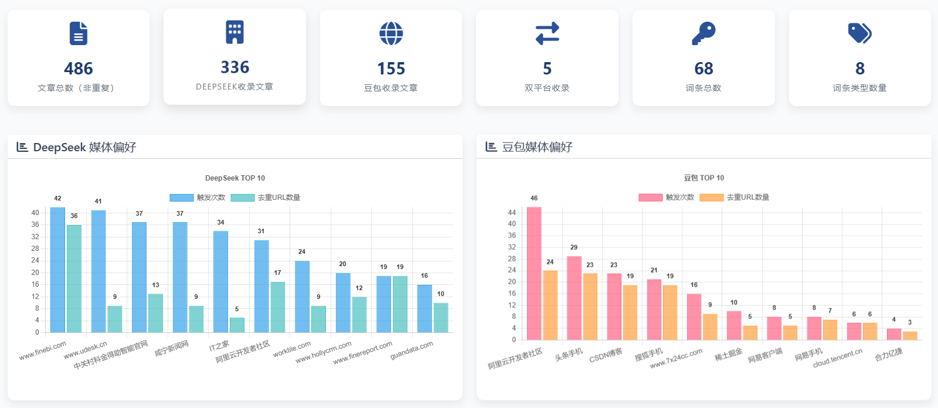Viewport: 938px width, 408px height.
Task: Click the blue bar for www.finebi.com
Action: (57, 270)
